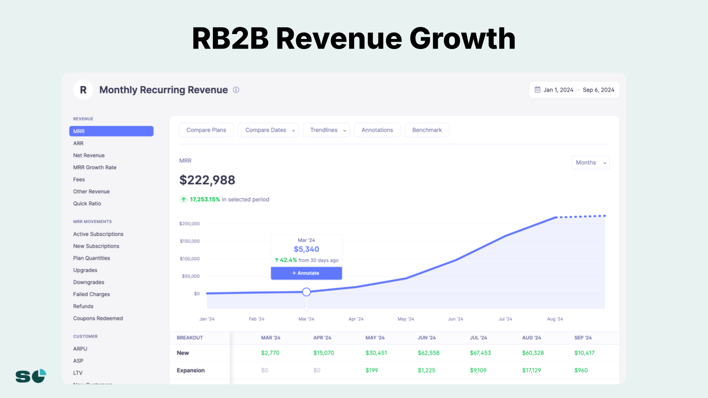708x398 pixels.
Task: Click the Compare Plans button
Action: point(206,130)
